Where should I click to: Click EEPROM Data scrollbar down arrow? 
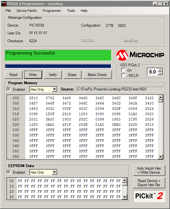click(x=125, y=197)
